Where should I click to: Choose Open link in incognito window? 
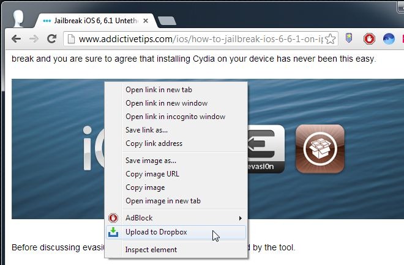tap(175, 117)
